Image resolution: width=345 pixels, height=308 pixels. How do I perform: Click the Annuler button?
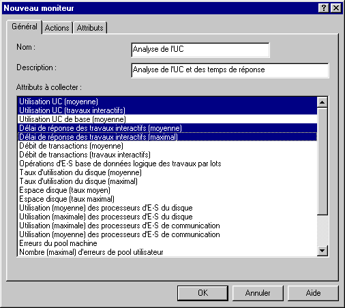[x=258, y=293]
